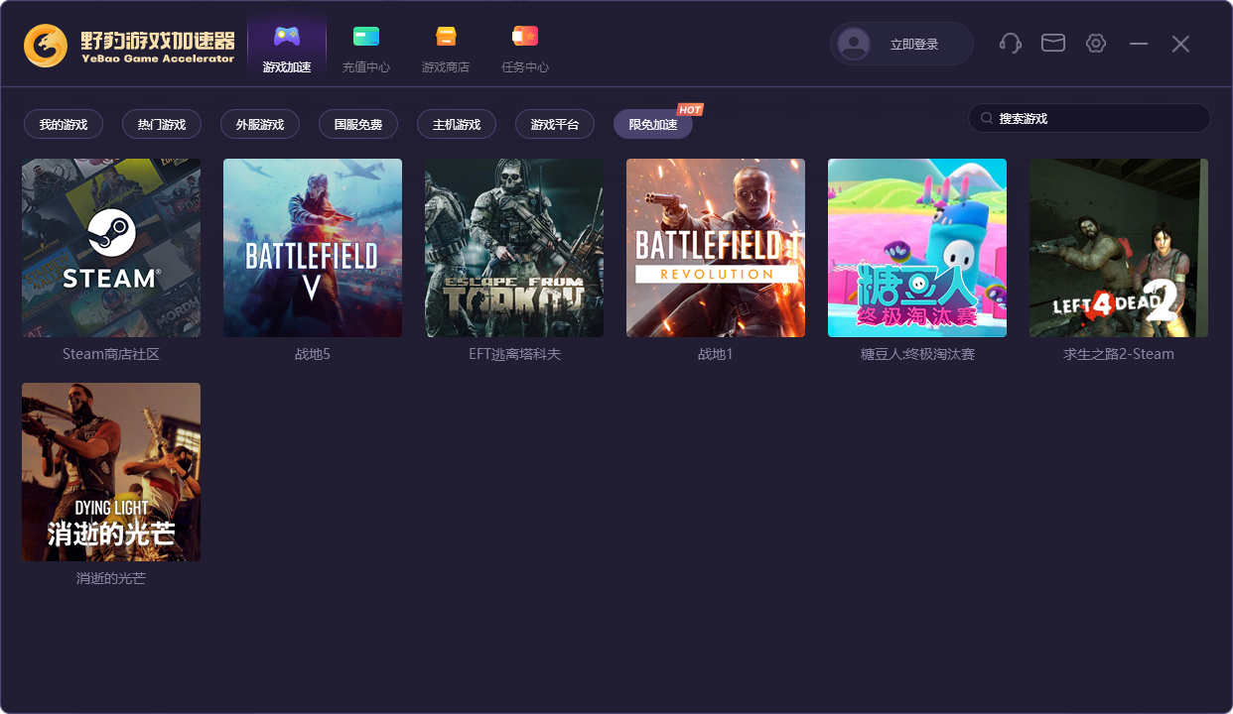Open the Steam store cover thumbnail
Screen dimensions: 1233x714
(111, 248)
